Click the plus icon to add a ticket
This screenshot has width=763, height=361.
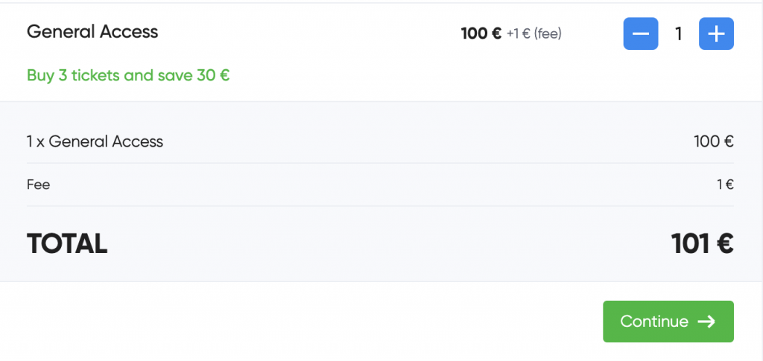pyautogui.click(x=716, y=33)
